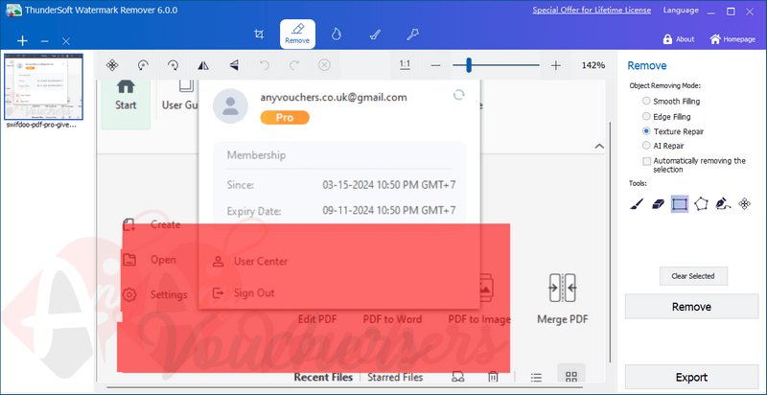
Task: Click the large Remove button
Action: click(691, 307)
